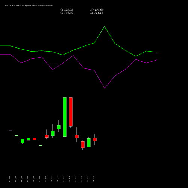Select the flat green dash candle for 27 Jan
The height and width of the screenshot is (188, 188).
(41, 146)
